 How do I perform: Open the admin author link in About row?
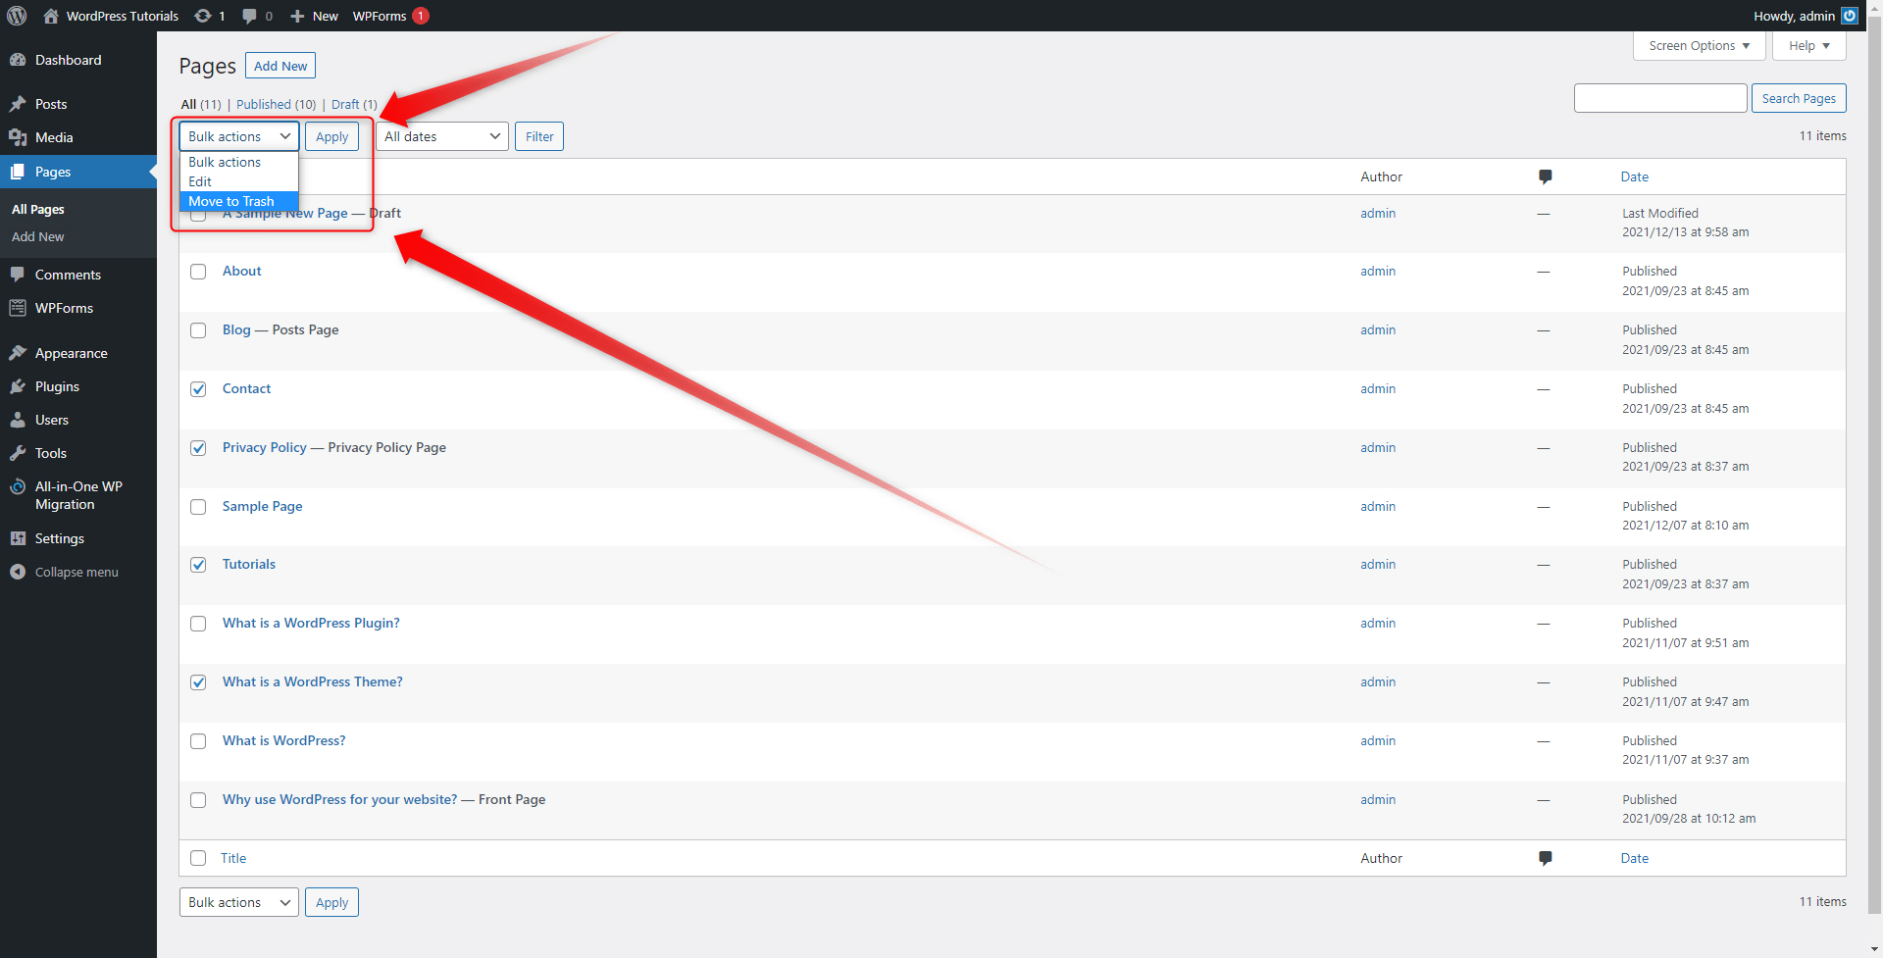(1378, 271)
